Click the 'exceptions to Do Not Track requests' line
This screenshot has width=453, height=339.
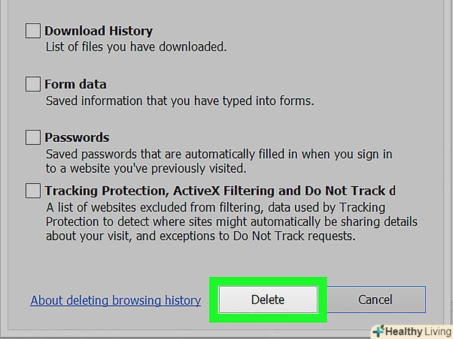click(200, 236)
